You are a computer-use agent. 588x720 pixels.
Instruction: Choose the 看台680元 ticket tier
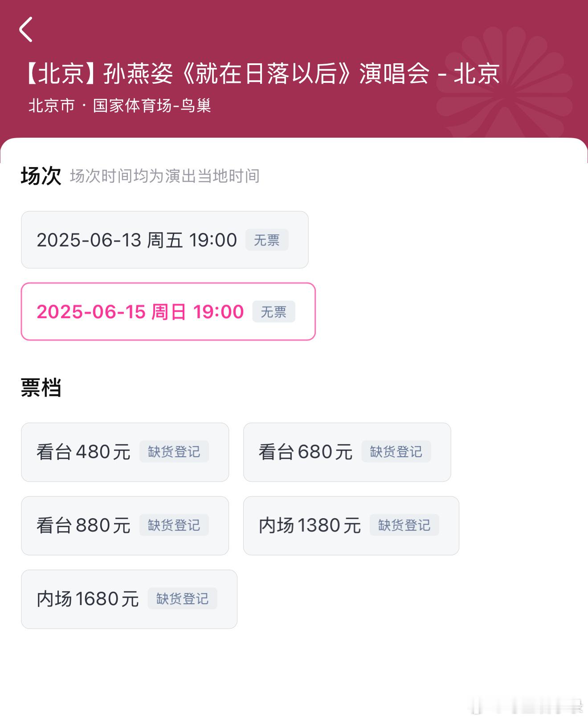347,452
